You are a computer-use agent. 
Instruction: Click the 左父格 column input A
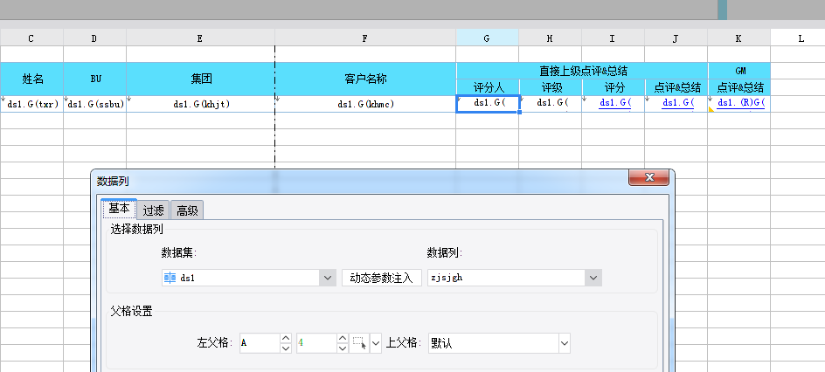259,343
